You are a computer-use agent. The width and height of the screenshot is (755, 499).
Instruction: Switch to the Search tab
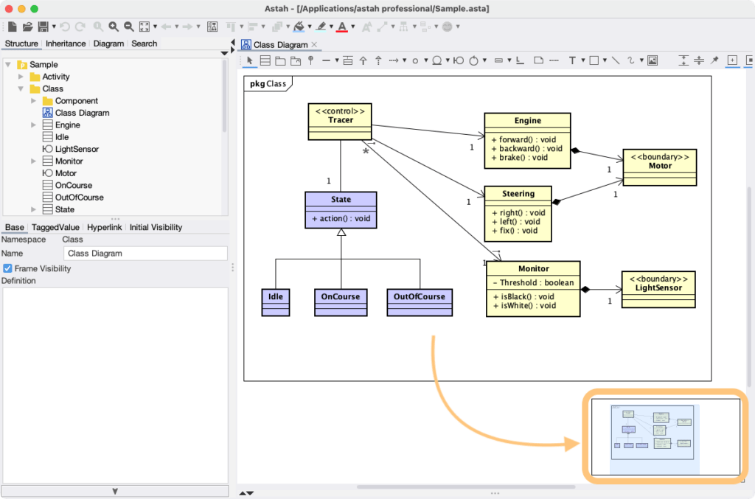pos(144,43)
